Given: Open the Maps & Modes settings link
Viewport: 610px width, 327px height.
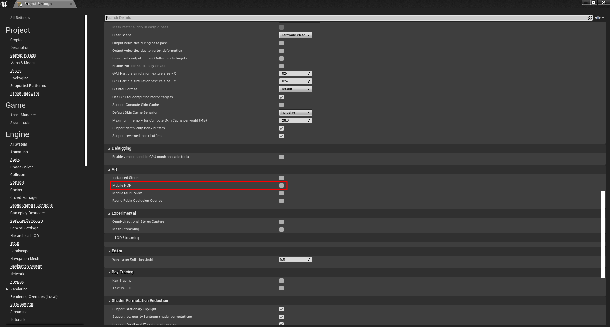Looking at the screenshot, I should click(x=23, y=63).
